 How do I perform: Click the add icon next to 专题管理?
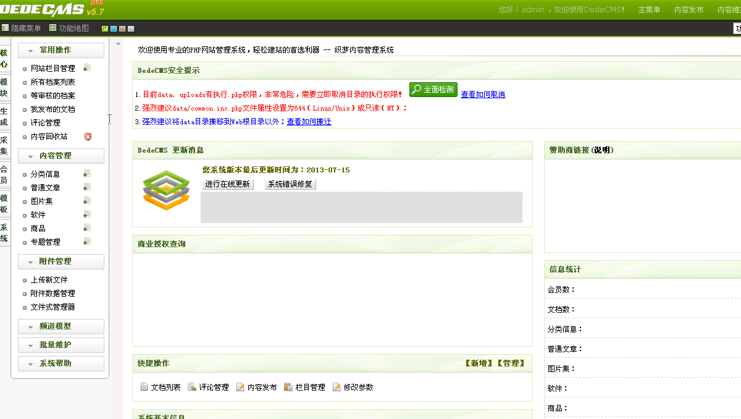87,242
